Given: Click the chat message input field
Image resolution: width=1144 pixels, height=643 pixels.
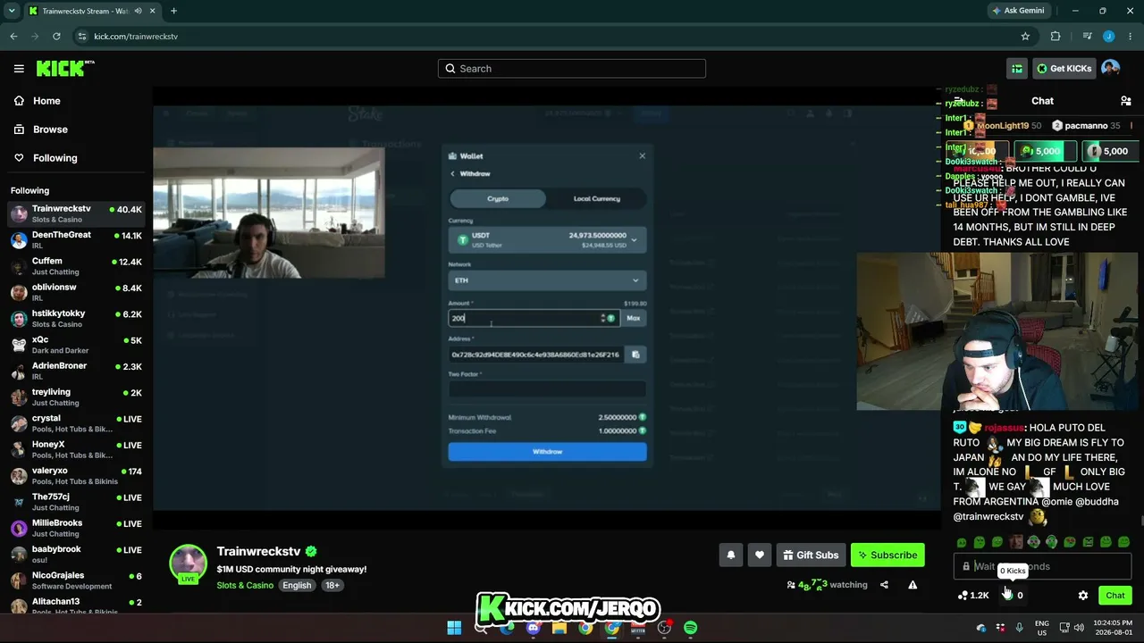Looking at the screenshot, I should tap(1042, 566).
